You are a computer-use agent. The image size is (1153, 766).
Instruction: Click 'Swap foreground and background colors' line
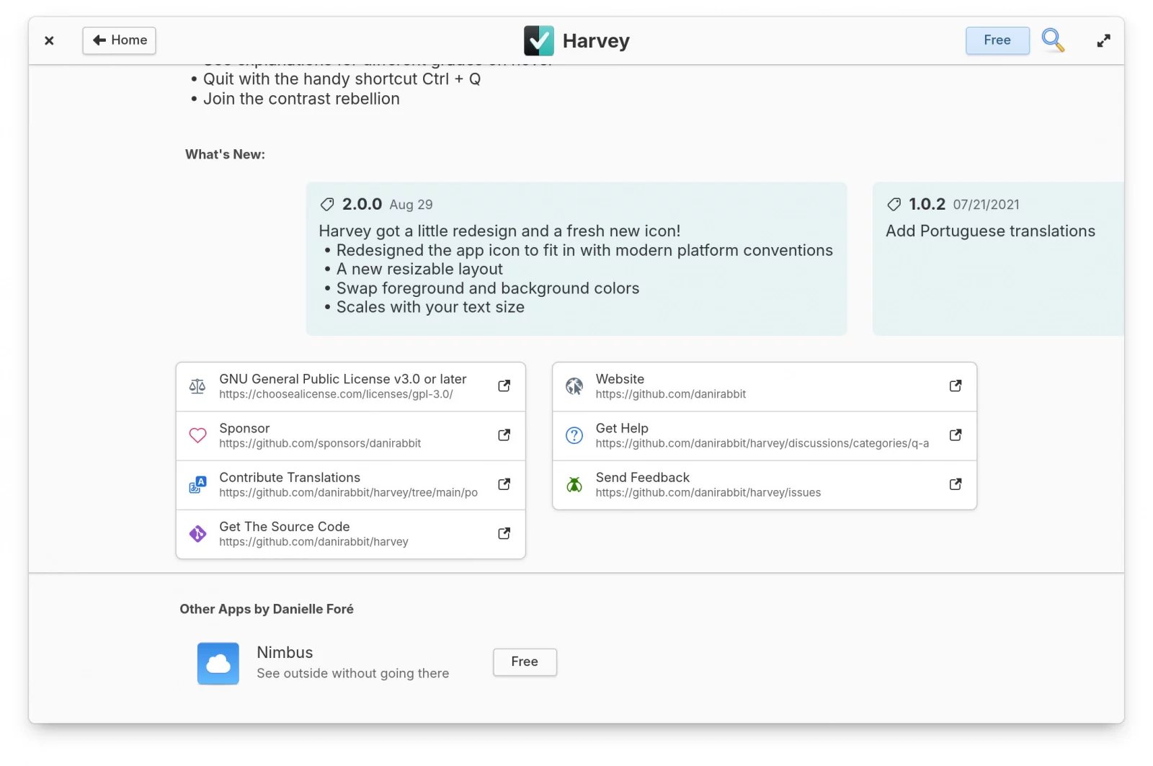click(x=487, y=288)
